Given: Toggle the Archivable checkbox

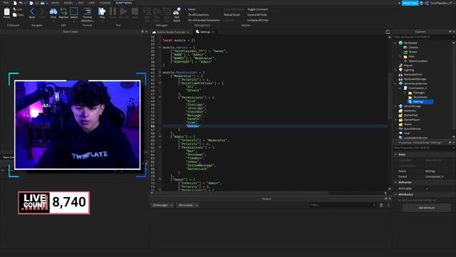Looking at the screenshot, I should point(427,188).
